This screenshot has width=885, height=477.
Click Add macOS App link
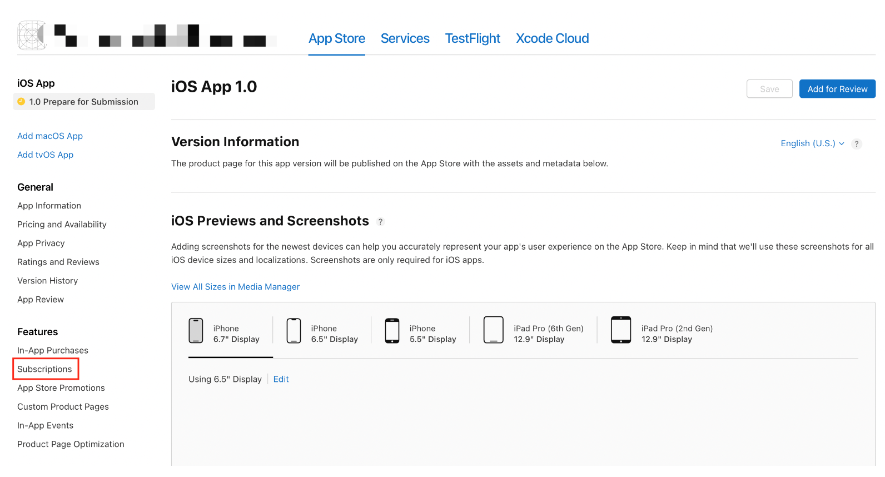tap(50, 136)
